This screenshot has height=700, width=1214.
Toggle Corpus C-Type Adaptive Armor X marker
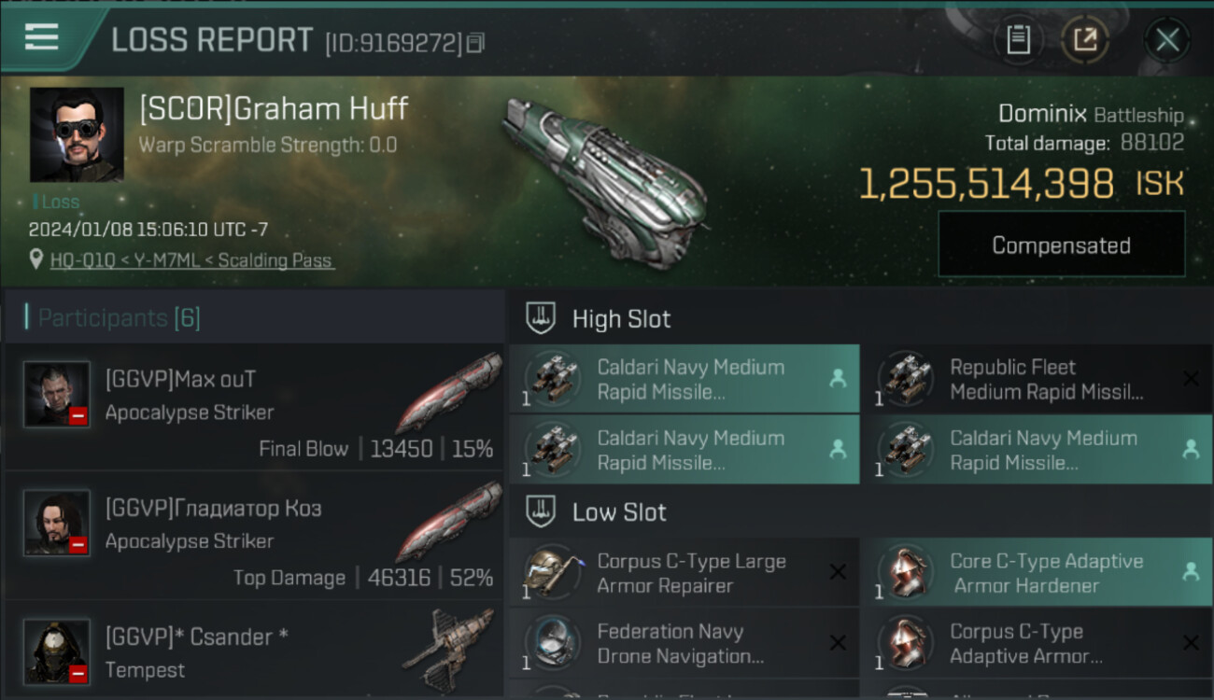1191,643
